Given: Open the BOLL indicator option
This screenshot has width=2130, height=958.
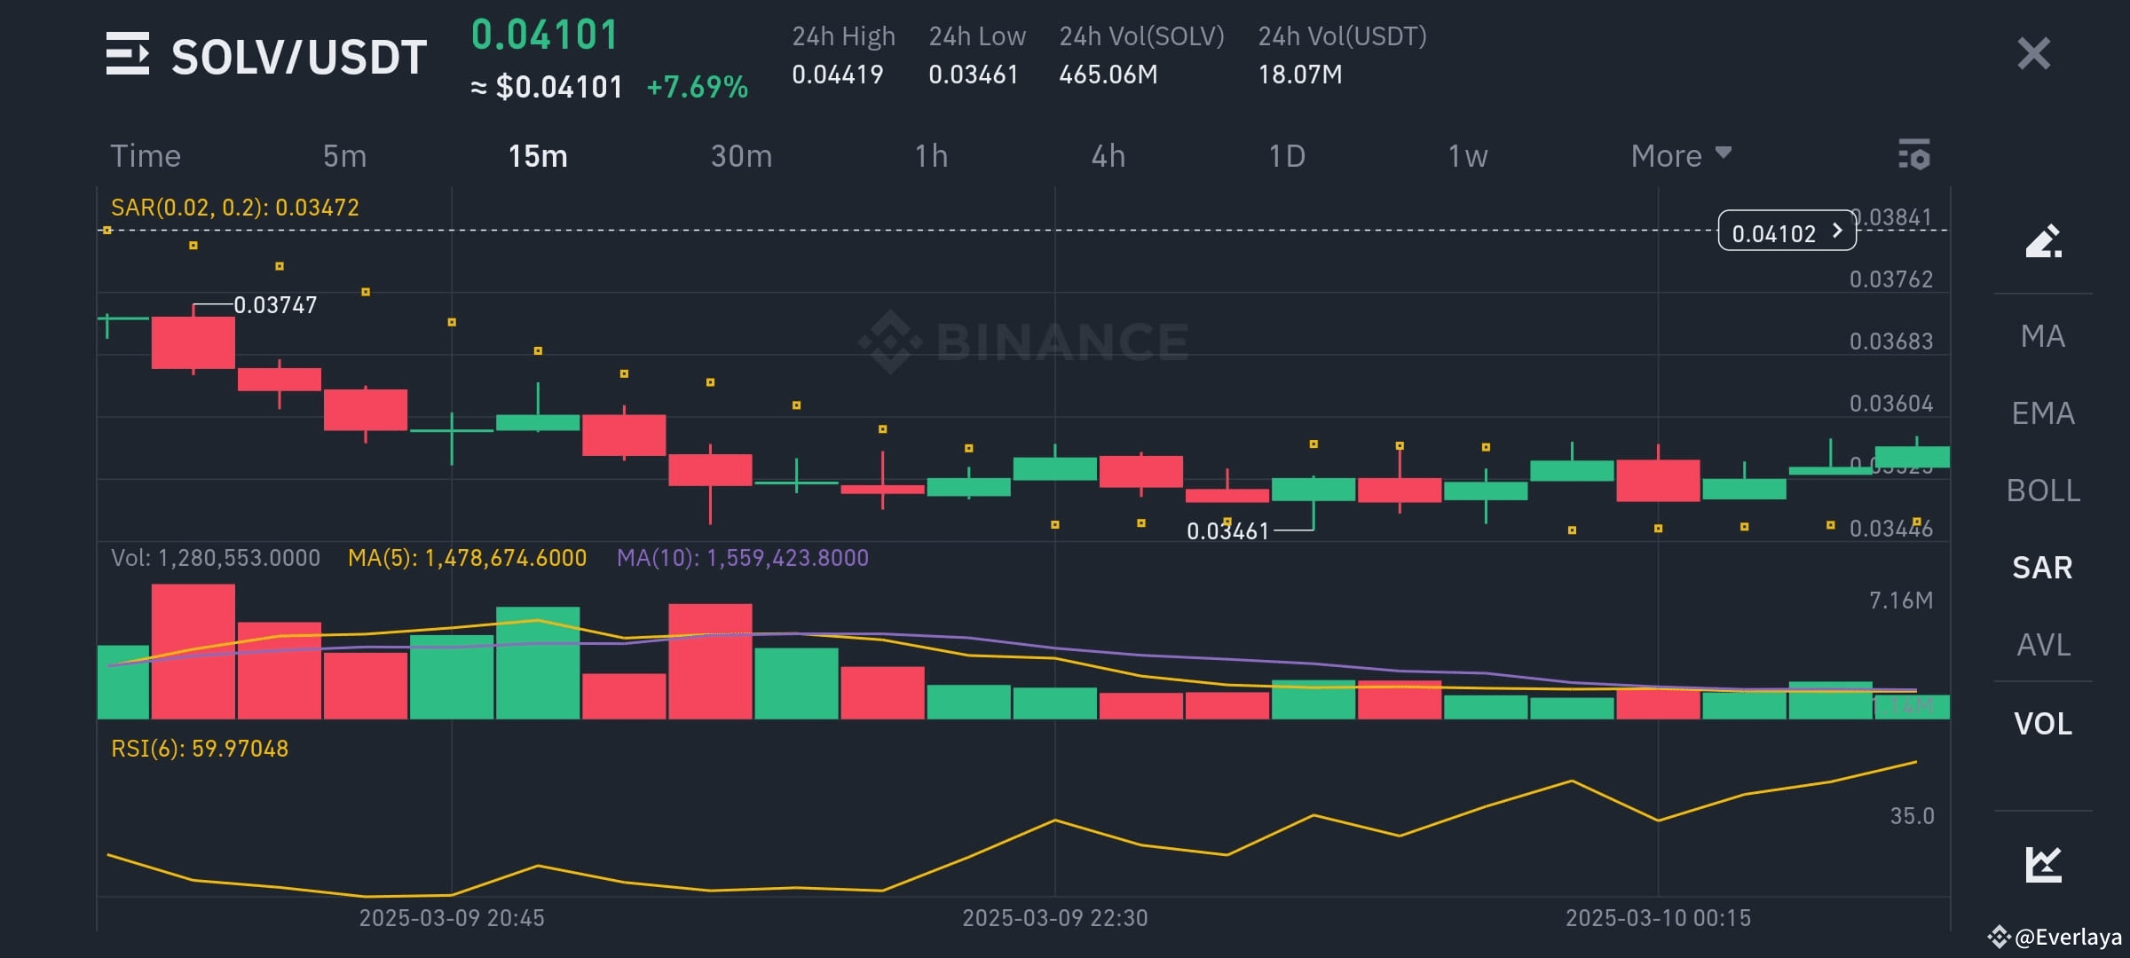Looking at the screenshot, I should click(2044, 490).
